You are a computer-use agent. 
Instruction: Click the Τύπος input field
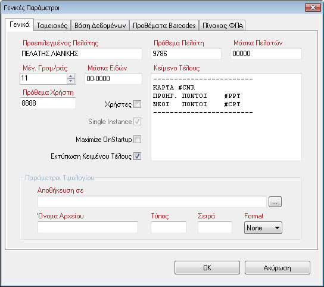pos(169,227)
